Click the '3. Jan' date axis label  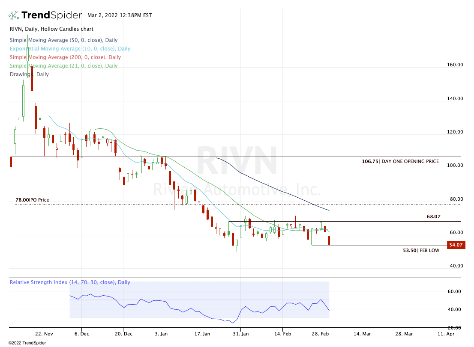tap(161, 334)
